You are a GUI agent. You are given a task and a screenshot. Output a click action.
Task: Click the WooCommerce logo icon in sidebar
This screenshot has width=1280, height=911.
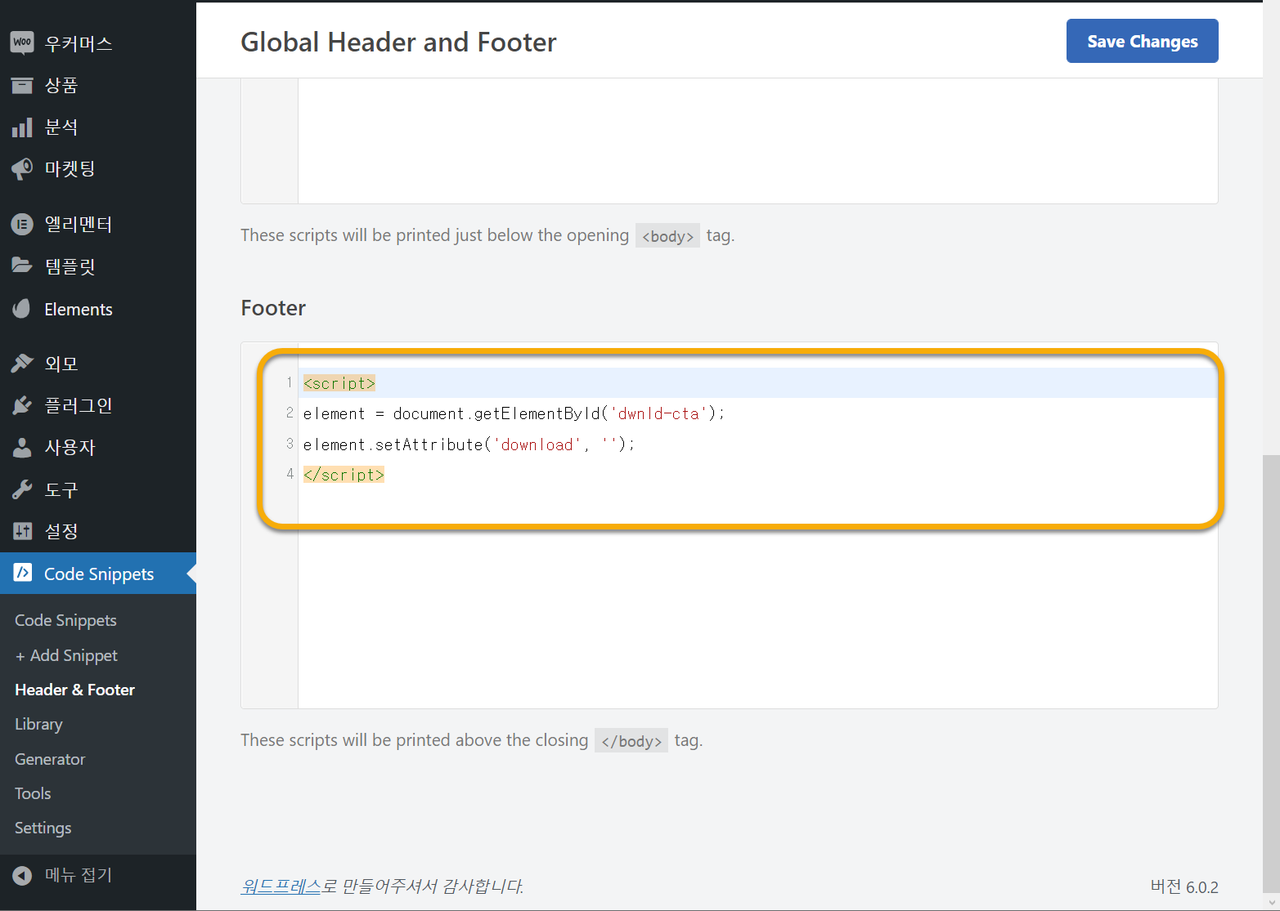coord(22,42)
